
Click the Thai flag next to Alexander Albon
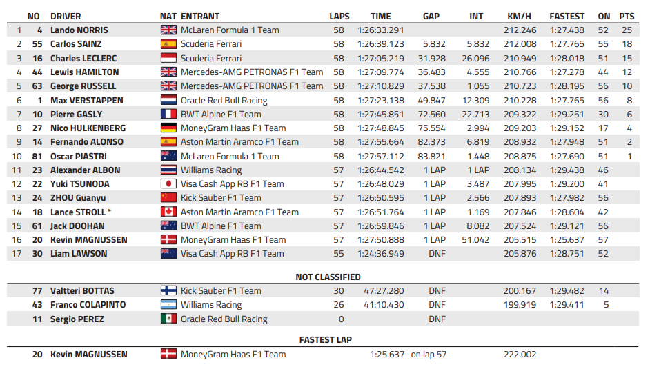[168, 170]
